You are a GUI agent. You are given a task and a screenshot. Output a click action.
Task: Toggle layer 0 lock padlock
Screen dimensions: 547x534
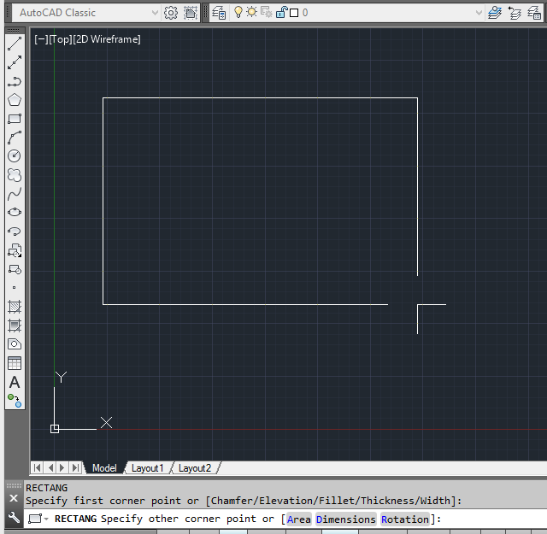coord(281,13)
